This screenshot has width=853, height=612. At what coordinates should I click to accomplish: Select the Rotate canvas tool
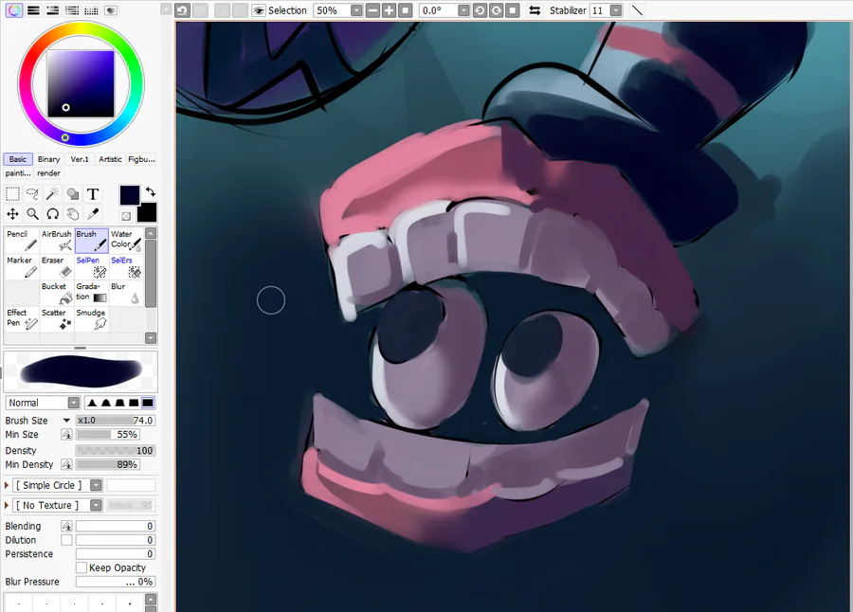[x=53, y=214]
